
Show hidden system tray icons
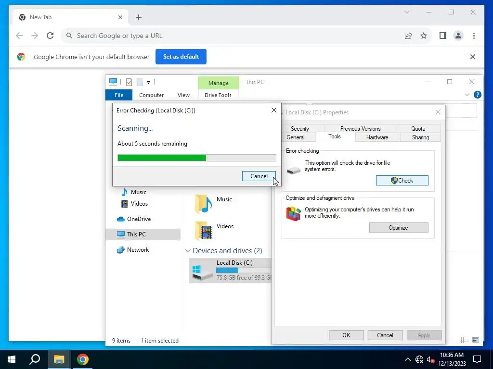[x=407, y=359]
